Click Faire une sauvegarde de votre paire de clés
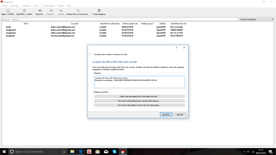The image size is (276, 155). pyautogui.click(x=139, y=97)
